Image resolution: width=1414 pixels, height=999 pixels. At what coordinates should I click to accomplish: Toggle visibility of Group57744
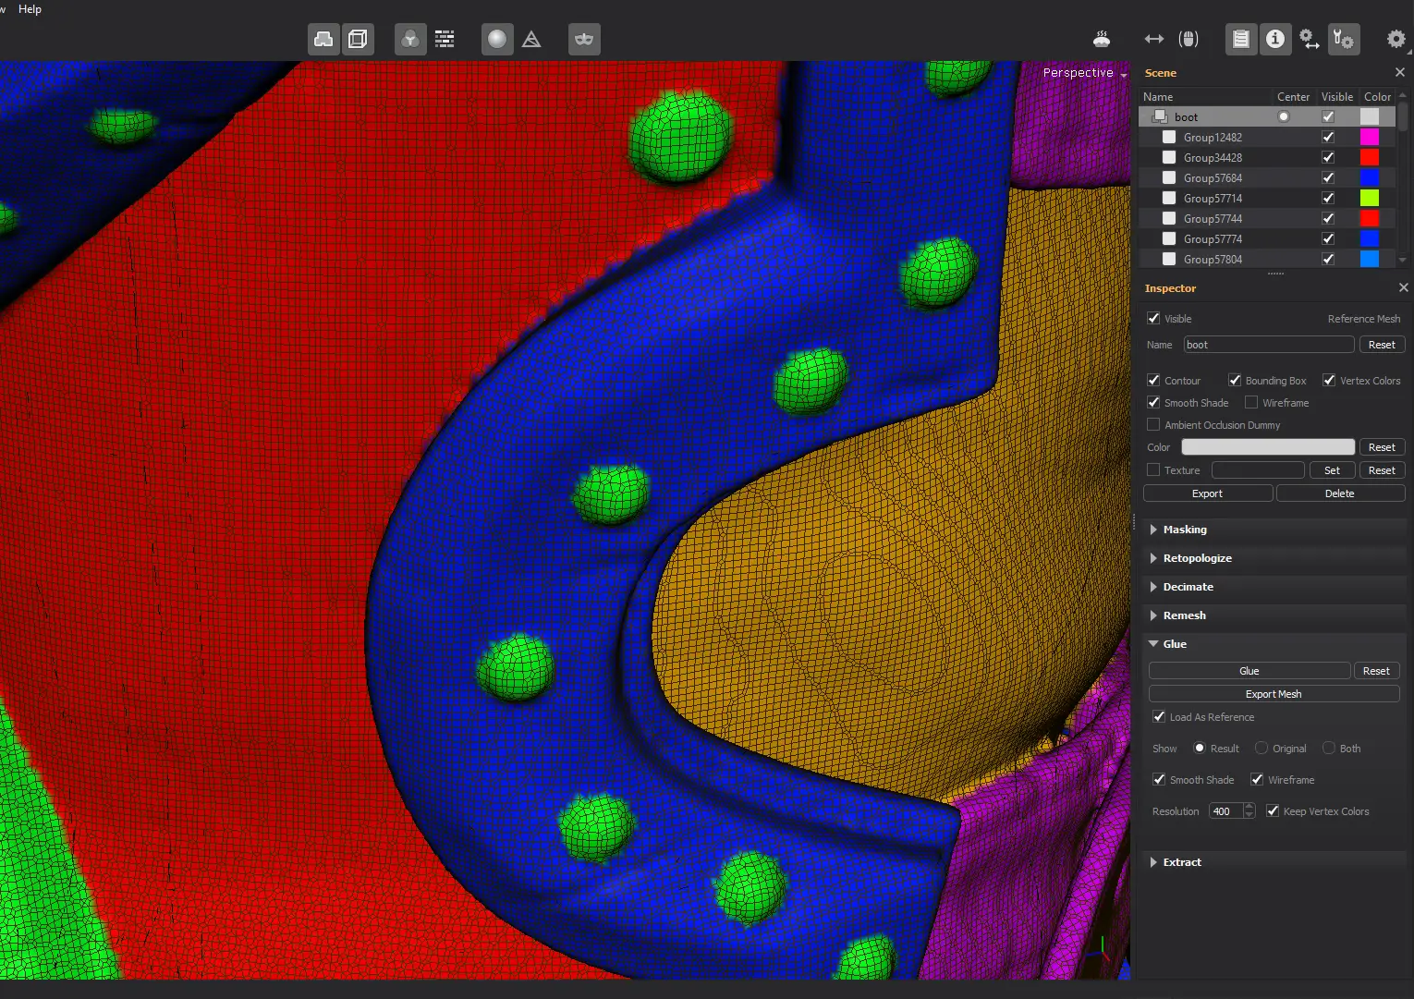[1328, 218]
